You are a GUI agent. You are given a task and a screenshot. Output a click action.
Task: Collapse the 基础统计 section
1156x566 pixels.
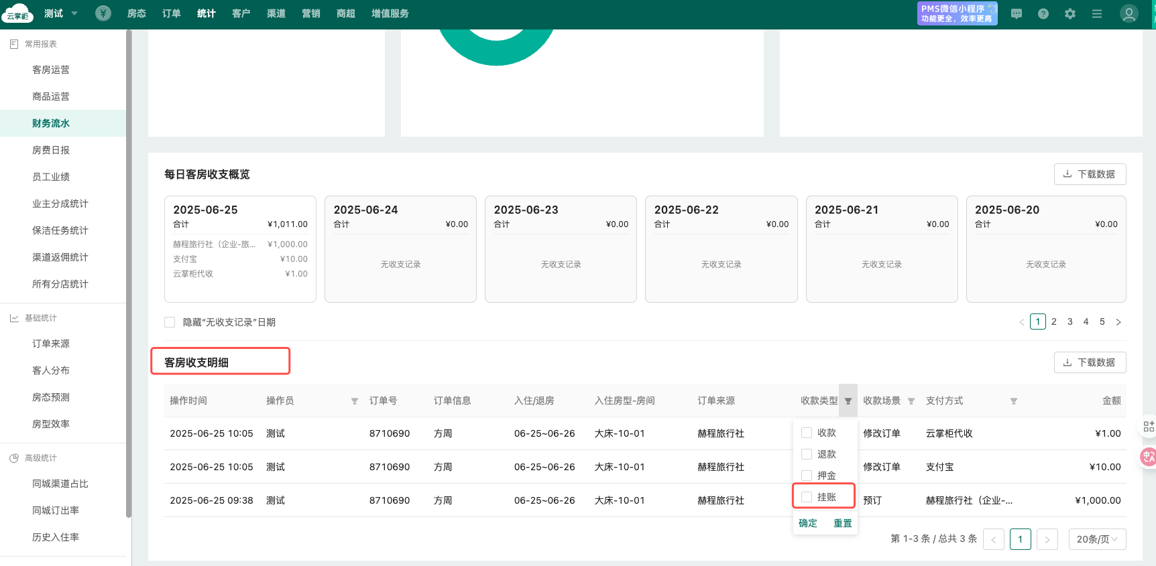34,318
